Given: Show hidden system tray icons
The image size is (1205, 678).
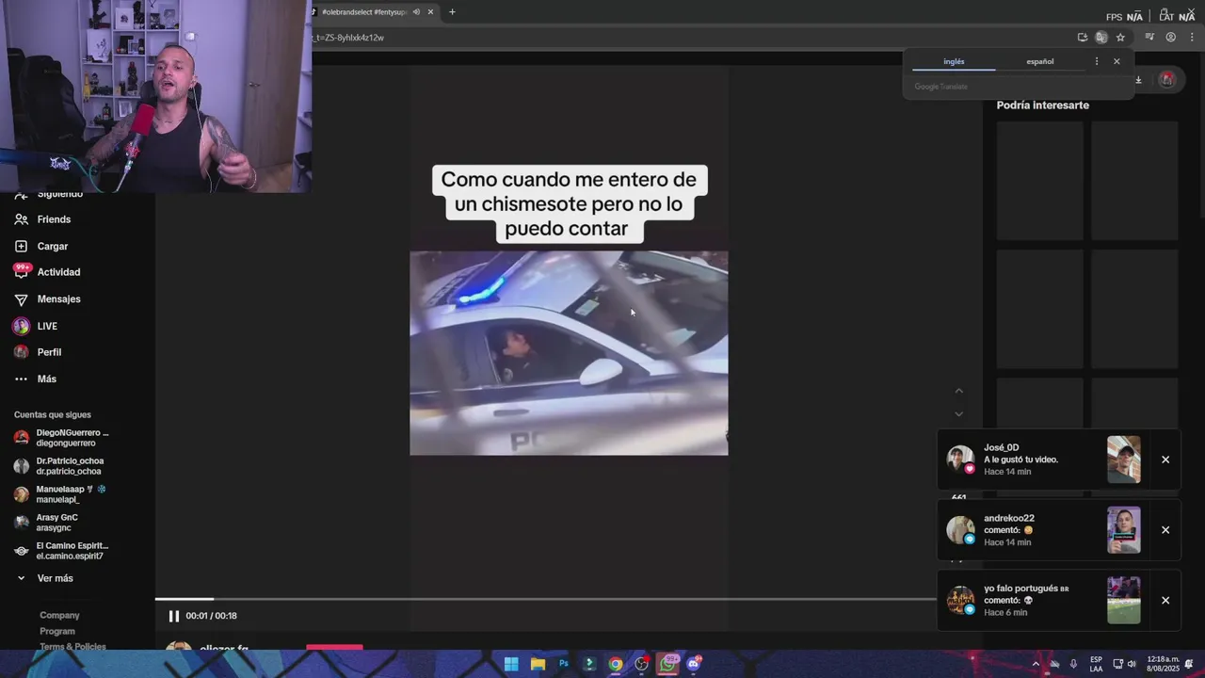Looking at the screenshot, I should pyautogui.click(x=1036, y=664).
